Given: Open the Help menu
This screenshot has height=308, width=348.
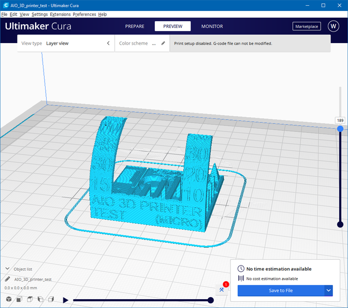Looking at the screenshot, I should click(x=103, y=15).
